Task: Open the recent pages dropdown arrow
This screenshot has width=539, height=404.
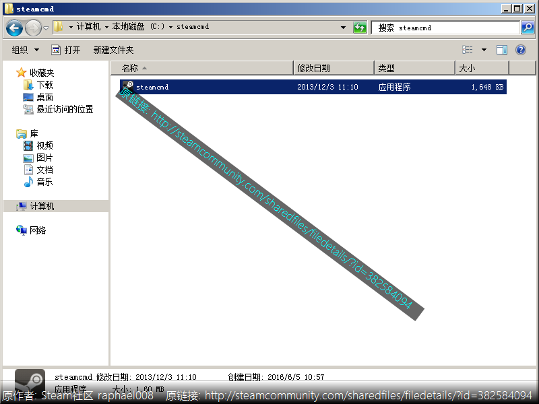Action: 46,28
